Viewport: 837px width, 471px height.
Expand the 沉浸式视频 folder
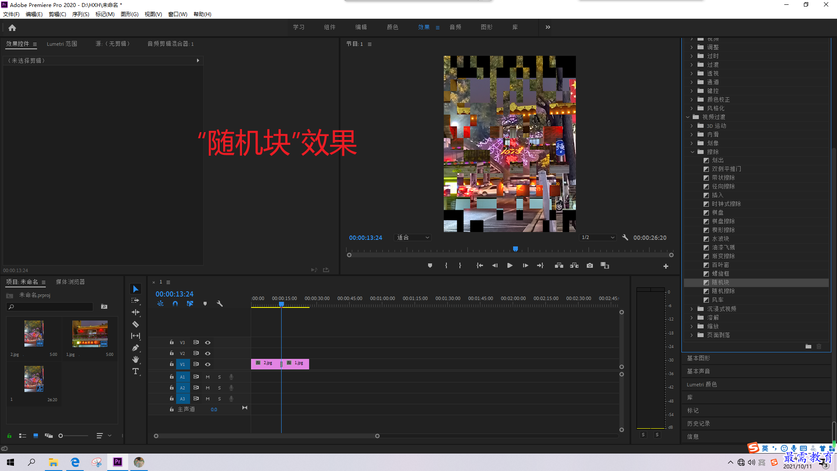pyautogui.click(x=692, y=309)
